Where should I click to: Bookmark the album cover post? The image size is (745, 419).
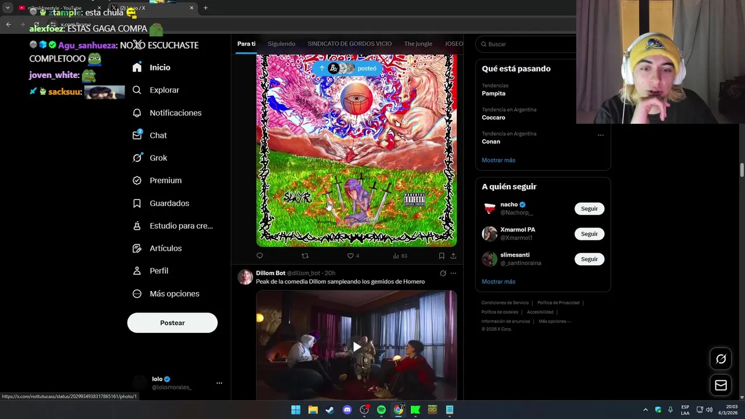(x=441, y=255)
